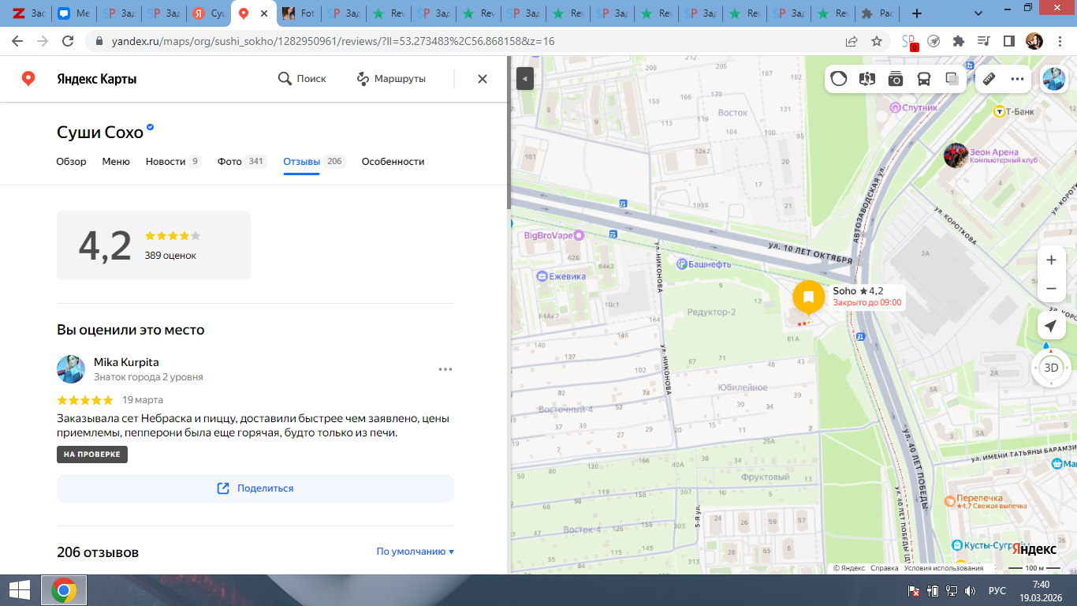This screenshot has width=1077, height=606.
Task: Zoom in the map with plus button
Action: [1051, 260]
